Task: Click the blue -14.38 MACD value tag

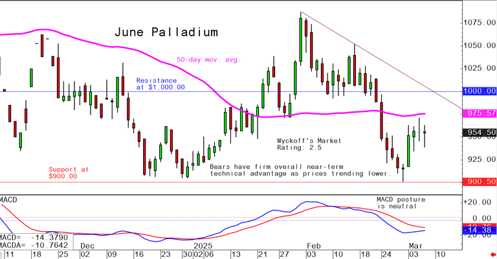Action: tap(480, 230)
